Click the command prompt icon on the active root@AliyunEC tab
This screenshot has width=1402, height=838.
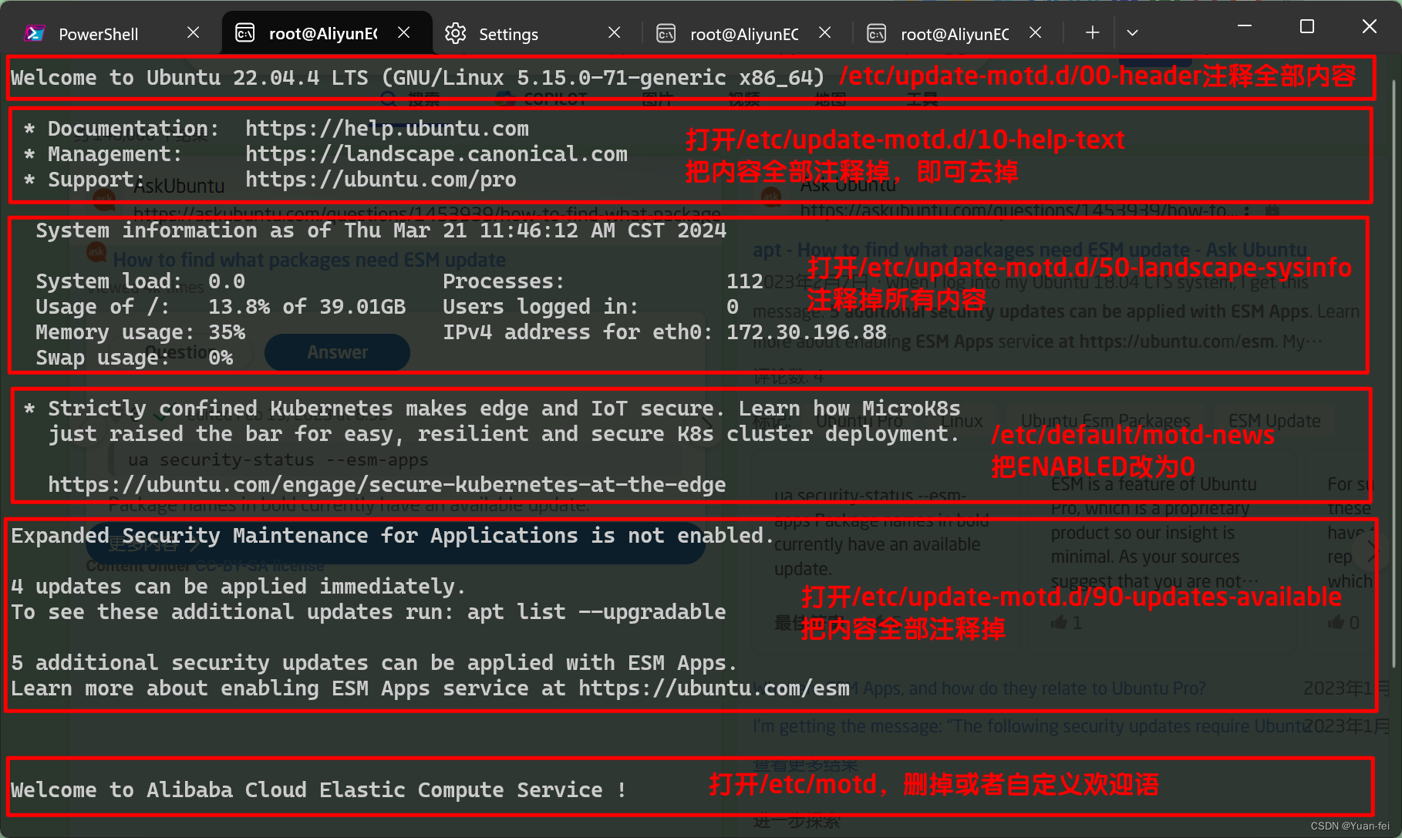(x=244, y=33)
